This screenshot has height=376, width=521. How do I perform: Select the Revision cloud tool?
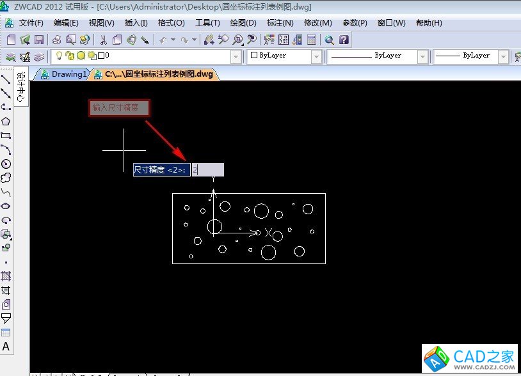pyautogui.click(x=6, y=178)
